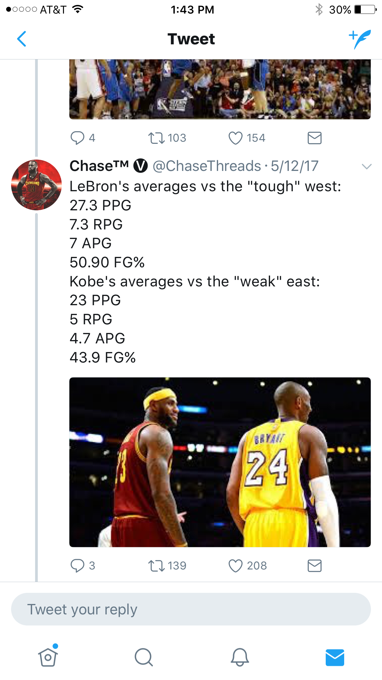Open the Search tab
This screenshot has height=680, width=382.
(x=144, y=657)
